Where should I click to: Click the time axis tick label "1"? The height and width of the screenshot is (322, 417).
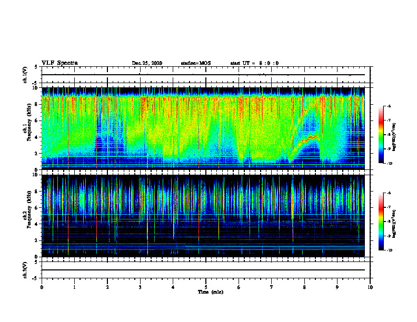pos(74,287)
